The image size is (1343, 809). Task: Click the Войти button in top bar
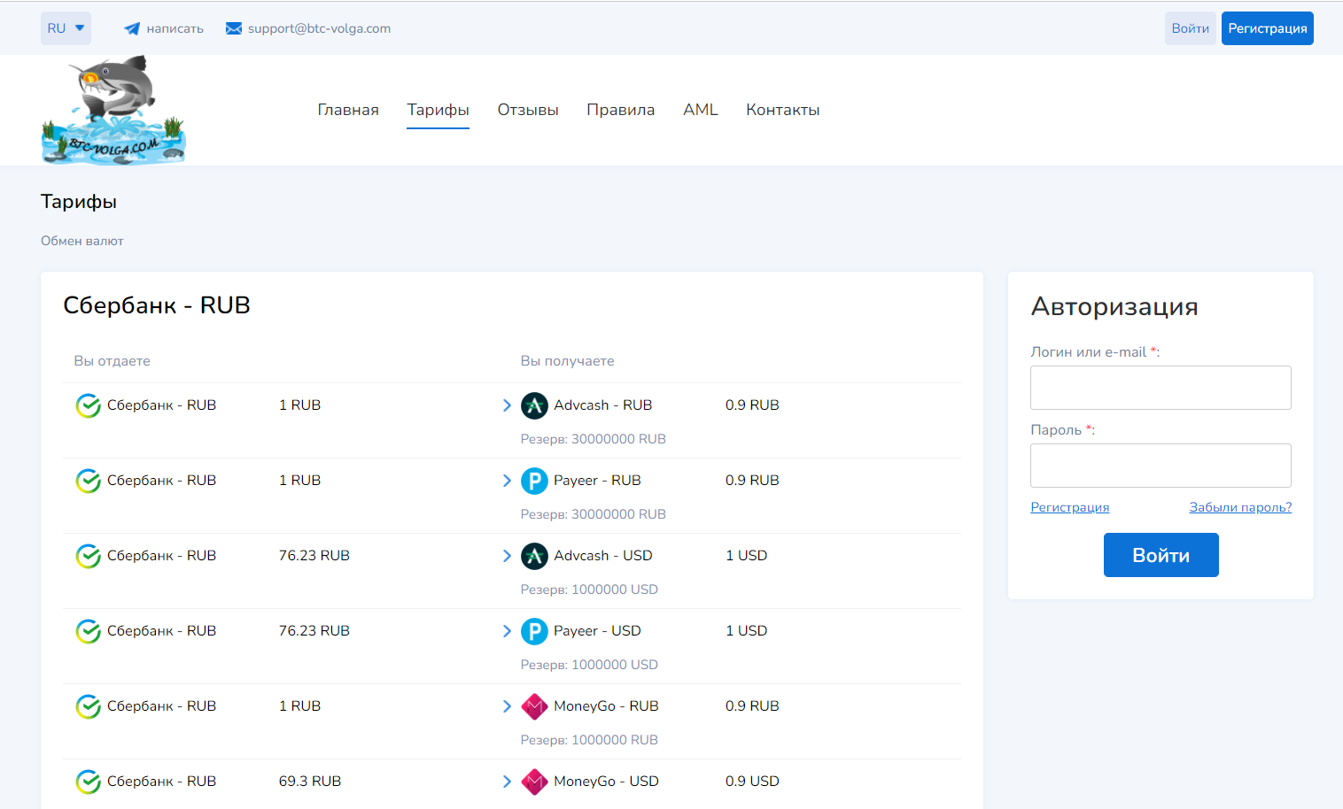click(x=1190, y=28)
